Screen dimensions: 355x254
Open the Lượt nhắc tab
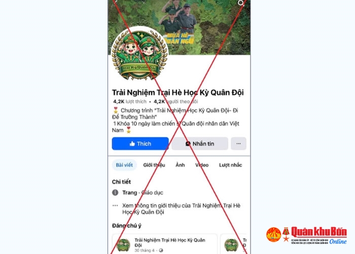[x=230, y=165]
